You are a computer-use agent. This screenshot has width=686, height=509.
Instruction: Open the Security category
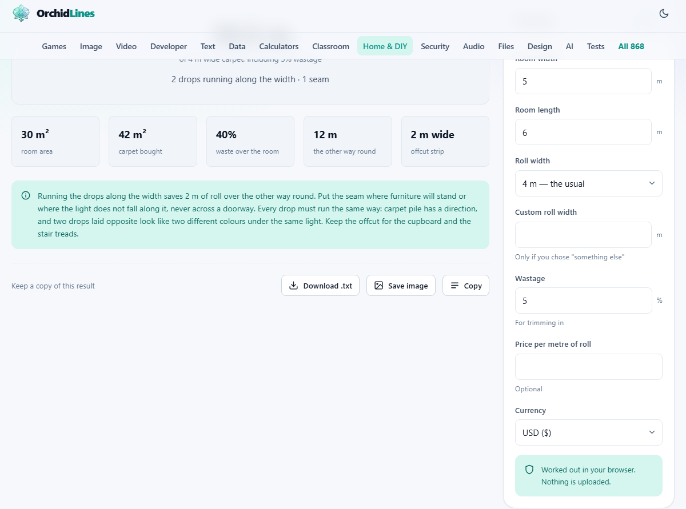coord(435,46)
